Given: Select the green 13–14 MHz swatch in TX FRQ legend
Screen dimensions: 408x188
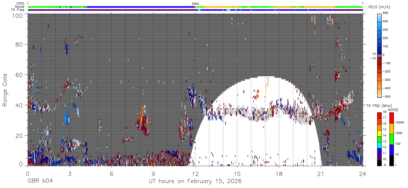Looking at the screenshot, I should [380, 139].
